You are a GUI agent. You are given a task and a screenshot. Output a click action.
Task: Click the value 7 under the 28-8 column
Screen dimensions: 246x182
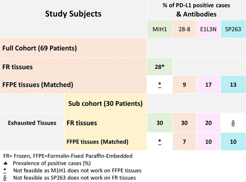[184, 142]
